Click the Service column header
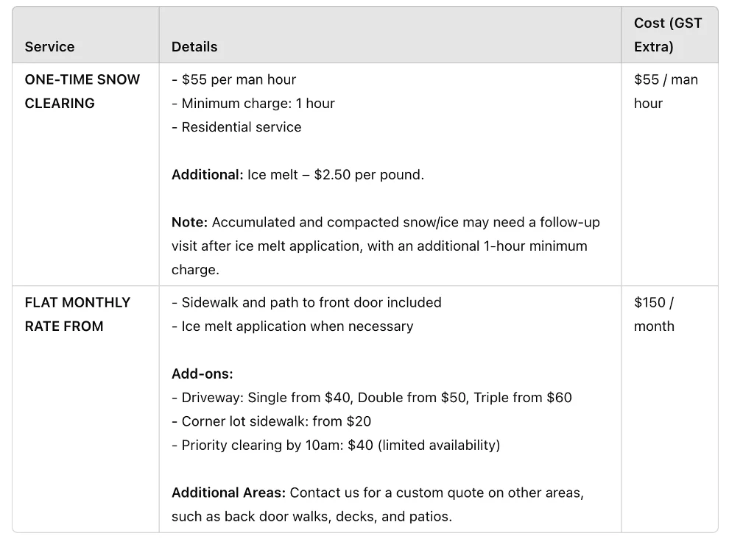This screenshot has width=729, height=547. click(x=49, y=46)
